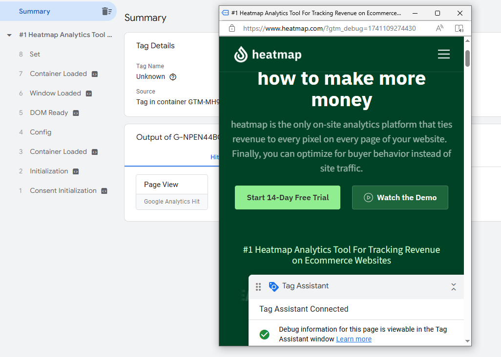Click the scrollbar down arrow in popup
This screenshot has width=501, height=357.
[x=467, y=341]
